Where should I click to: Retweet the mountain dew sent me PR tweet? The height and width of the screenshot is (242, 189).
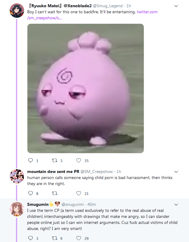(x=55, y=193)
